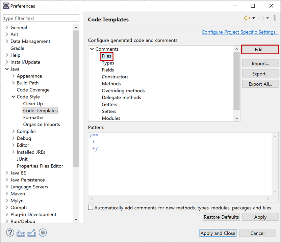
Task: Collapse the Java preferences node
Action: click(7, 69)
